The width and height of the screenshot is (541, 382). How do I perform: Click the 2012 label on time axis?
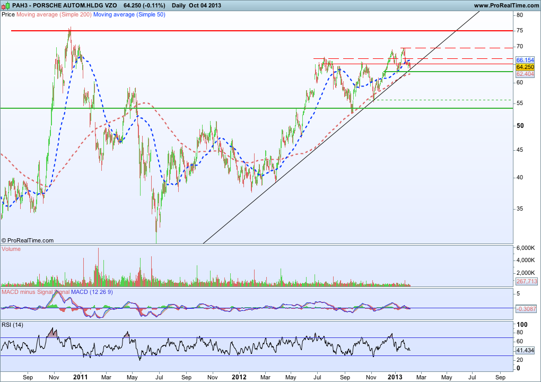[x=239, y=377]
